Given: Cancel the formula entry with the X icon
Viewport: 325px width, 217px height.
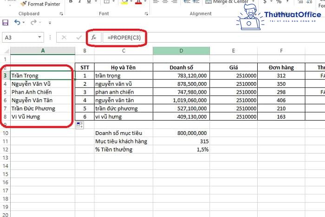Looking at the screenshot, I should [64, 37].
